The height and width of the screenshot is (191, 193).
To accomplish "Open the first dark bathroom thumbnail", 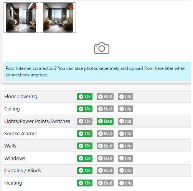I will pyautogui.click(x=21, y=18).
